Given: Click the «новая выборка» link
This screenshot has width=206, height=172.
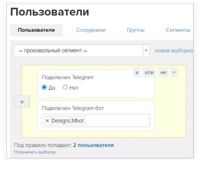Looking at the screenshot, I should (174, 51).
